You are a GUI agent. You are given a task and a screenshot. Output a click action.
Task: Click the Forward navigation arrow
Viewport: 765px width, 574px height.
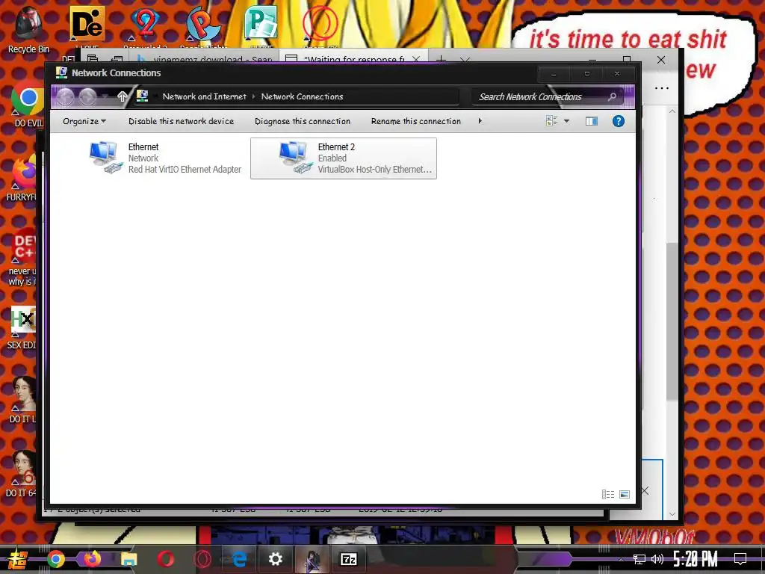pyautogui.click(x=88, y=96)
